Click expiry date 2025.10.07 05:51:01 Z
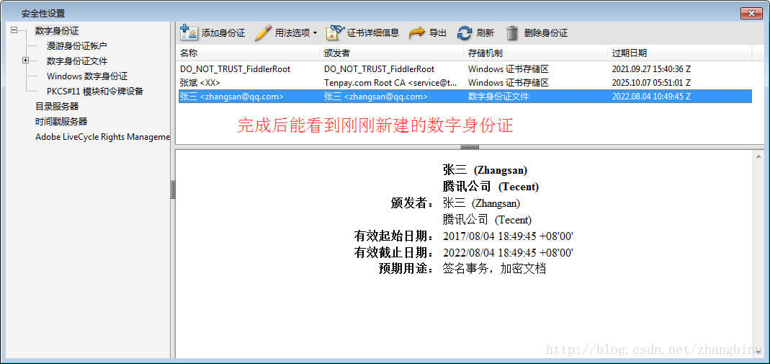 [651, 83]
